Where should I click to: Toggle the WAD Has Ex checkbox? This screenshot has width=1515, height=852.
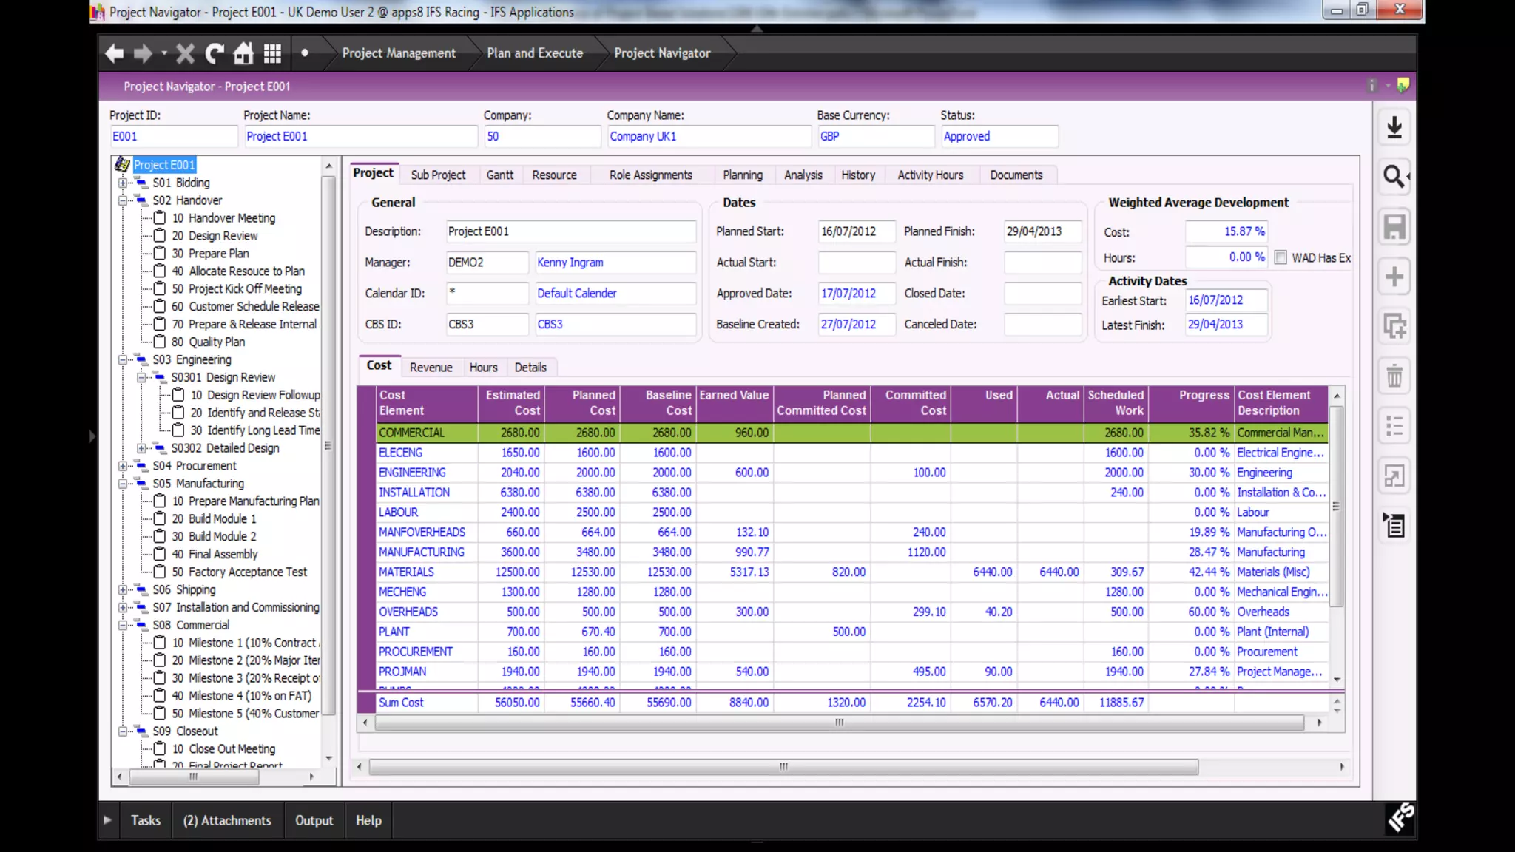click(x=1281, y=257)
